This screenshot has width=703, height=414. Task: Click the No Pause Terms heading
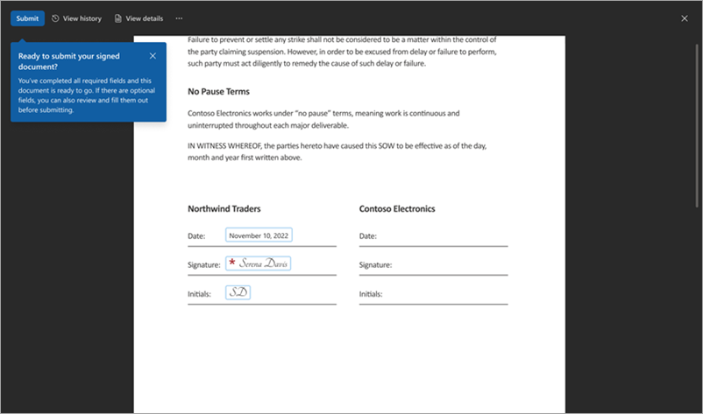click(x=218, y=91)
